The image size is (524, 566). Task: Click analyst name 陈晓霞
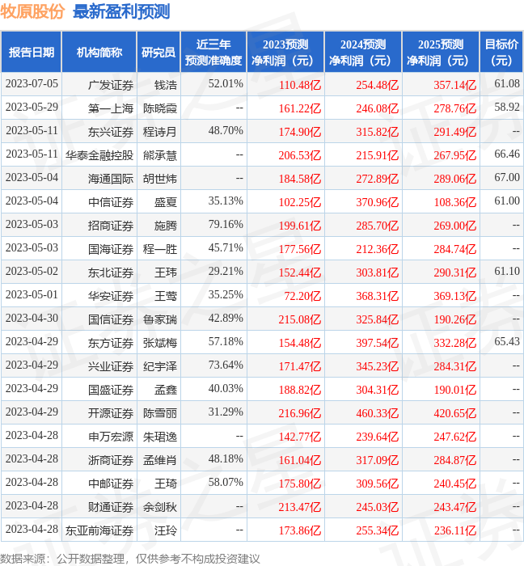click(x=160, y=108)
